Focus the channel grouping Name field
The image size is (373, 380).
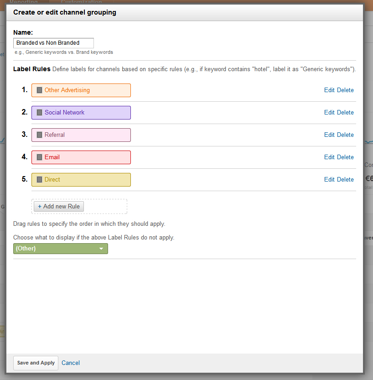click(x=53, y=43)
